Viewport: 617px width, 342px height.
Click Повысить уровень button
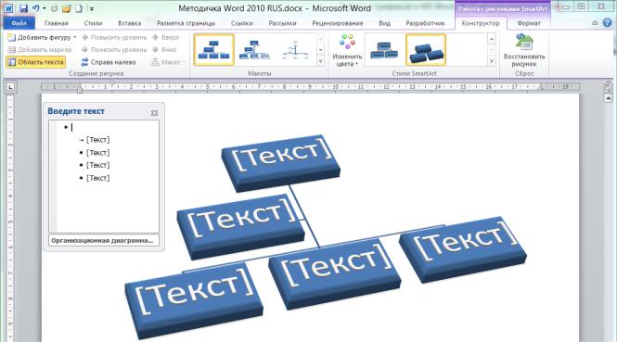pyautogui.click(x=114, y=37)
